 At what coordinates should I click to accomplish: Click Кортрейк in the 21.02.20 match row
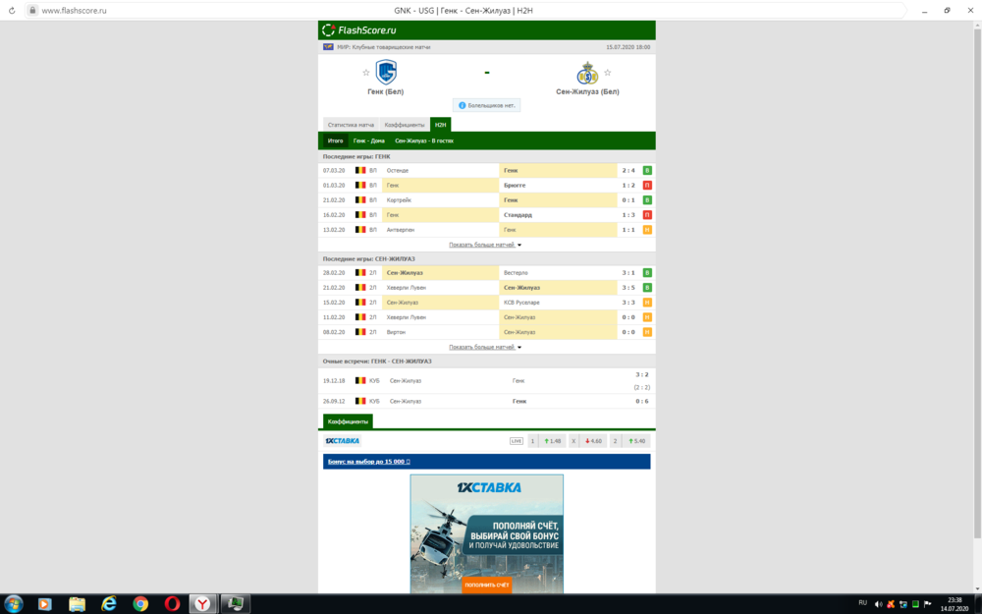[399, 199]
